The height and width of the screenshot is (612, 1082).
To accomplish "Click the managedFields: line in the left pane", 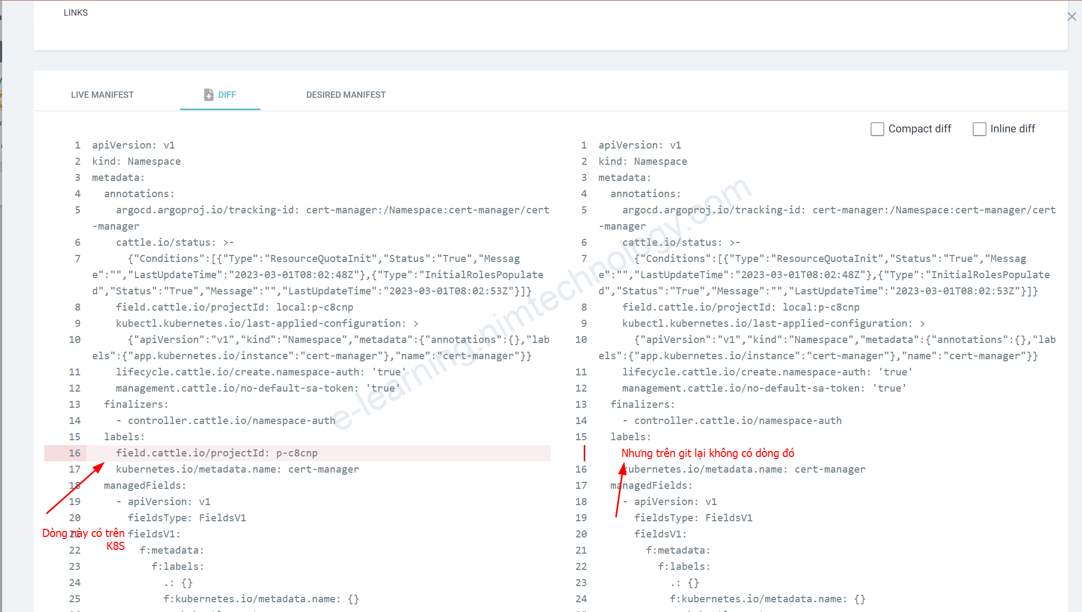I will pos(145,486).
